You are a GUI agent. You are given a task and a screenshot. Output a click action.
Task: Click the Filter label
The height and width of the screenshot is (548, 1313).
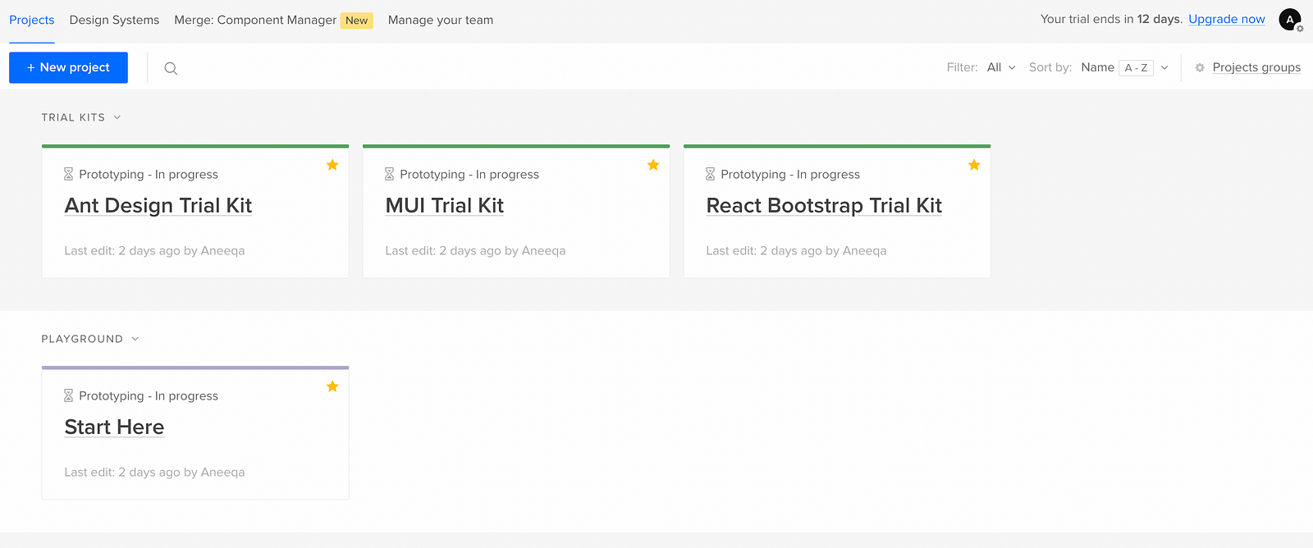[962, 67]
